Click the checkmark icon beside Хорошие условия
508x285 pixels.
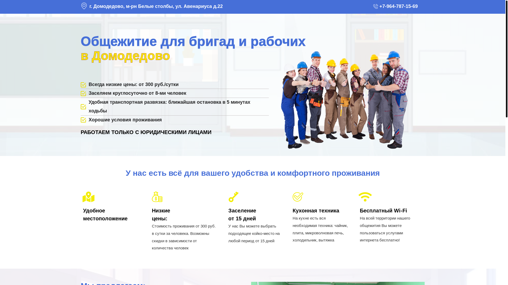(83, 120)
